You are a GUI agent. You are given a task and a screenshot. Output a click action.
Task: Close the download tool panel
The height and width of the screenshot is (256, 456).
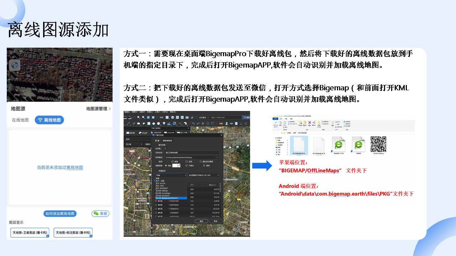pos(188,128)
